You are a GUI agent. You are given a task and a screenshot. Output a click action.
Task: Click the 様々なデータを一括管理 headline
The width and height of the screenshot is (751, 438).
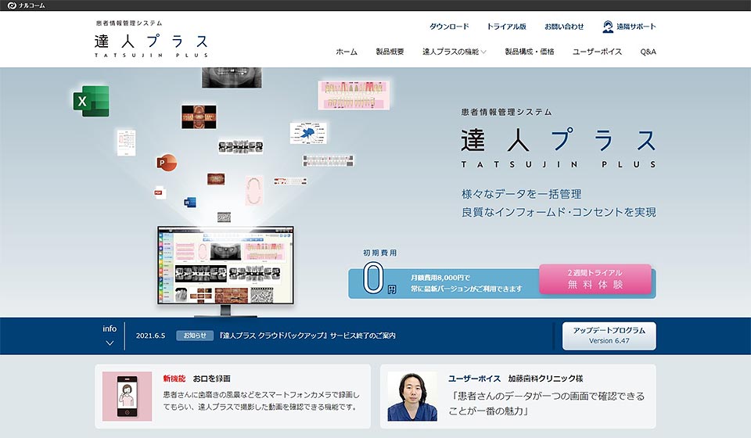click(521, 194)
